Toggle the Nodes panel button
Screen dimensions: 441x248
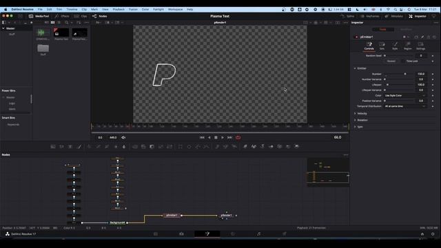[x=100, y=16]
